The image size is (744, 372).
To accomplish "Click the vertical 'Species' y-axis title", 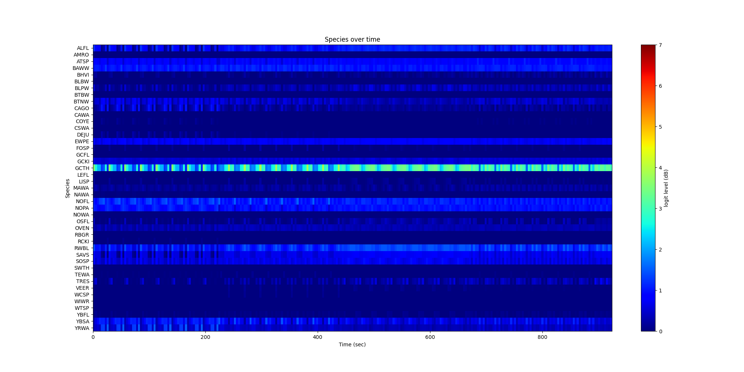I will tap(68, 188).
